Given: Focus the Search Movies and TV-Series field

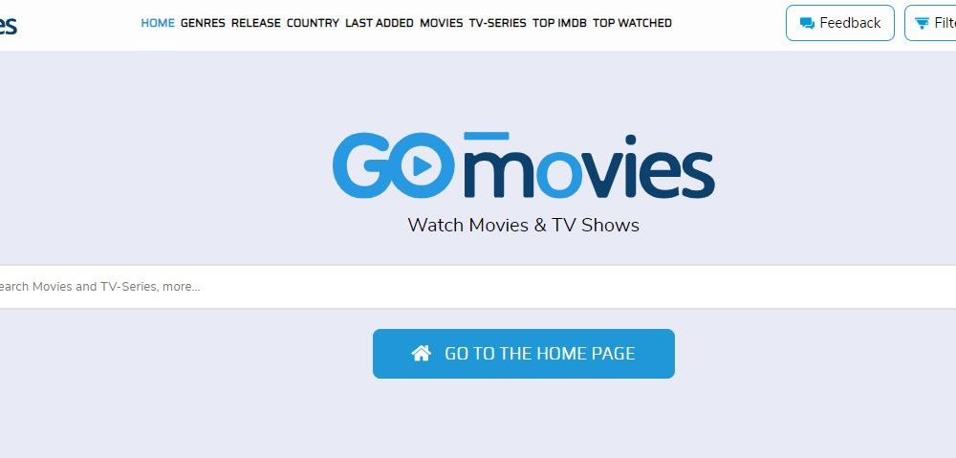Looking at the screenshot, I should pyautogui.click(x=478, y=287).
